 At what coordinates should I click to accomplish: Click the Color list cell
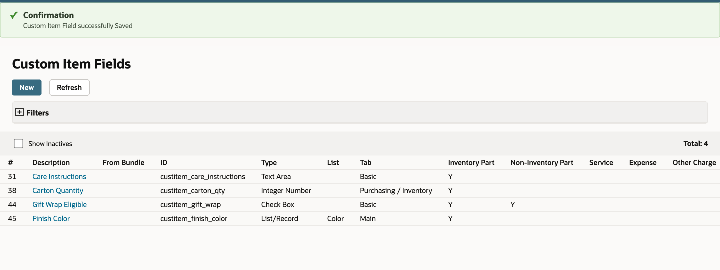[x=335, y=218]
